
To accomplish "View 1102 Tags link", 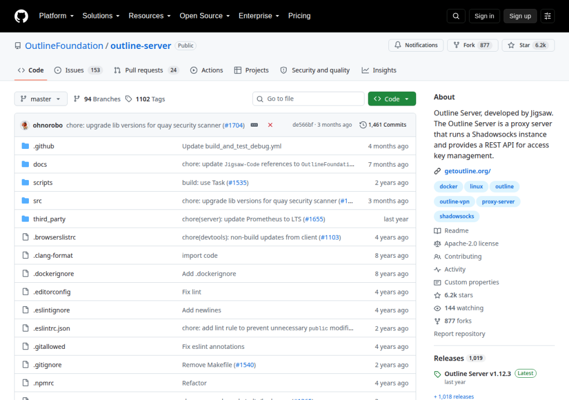I will (145, 99).
